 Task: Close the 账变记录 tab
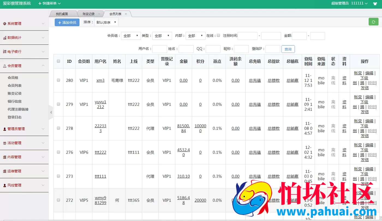coord(99,14)
